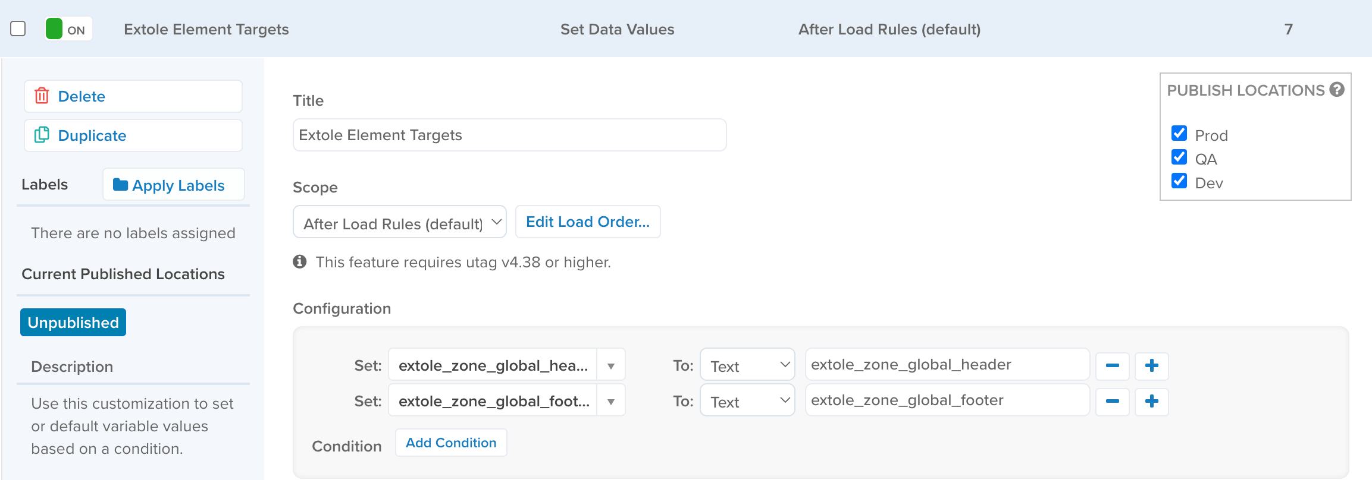Click the folder icon in Apply Labels
This screenshot has width=1372, height=480.
(x=121, y=185)
